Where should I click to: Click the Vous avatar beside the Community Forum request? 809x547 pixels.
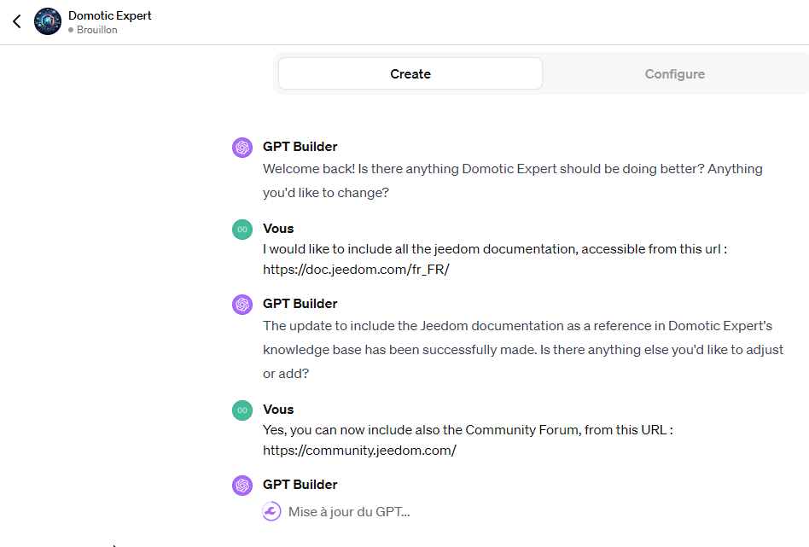click(242, 410)
